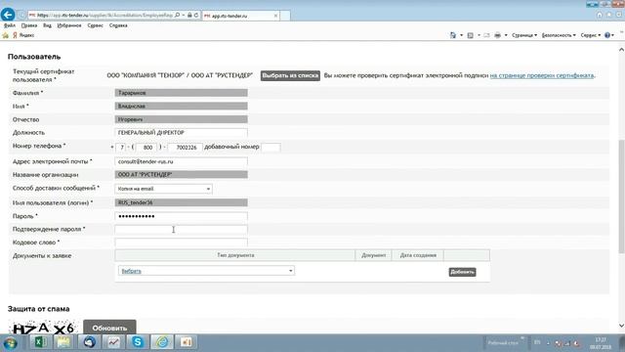The image size is (625, 352).
Task: Click the Кодовое слово field
Action: [x=181, y=242]
